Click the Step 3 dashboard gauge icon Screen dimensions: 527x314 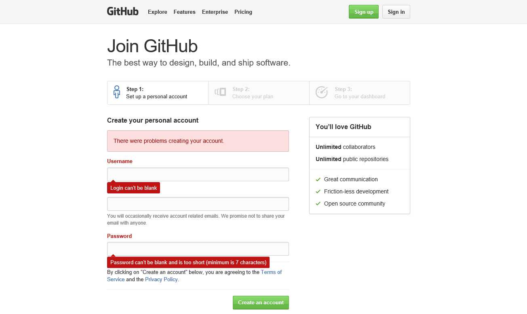[x=322, y=92]
